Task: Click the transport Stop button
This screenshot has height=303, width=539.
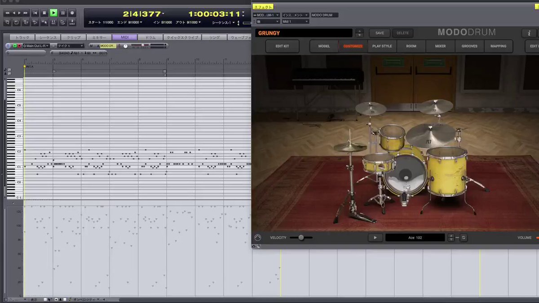Action: 44,13
